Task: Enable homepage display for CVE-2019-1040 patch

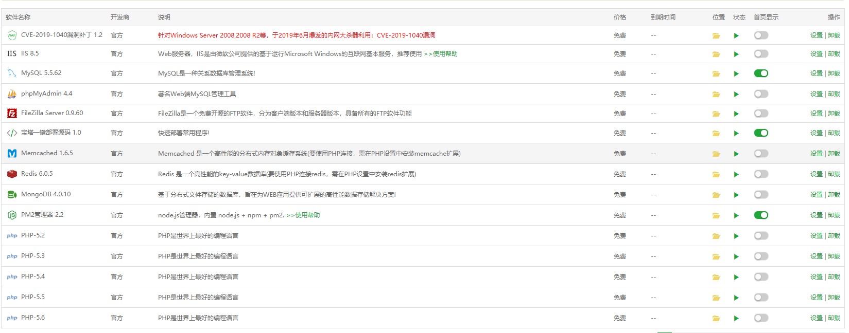Action: (x=761, y=35)
